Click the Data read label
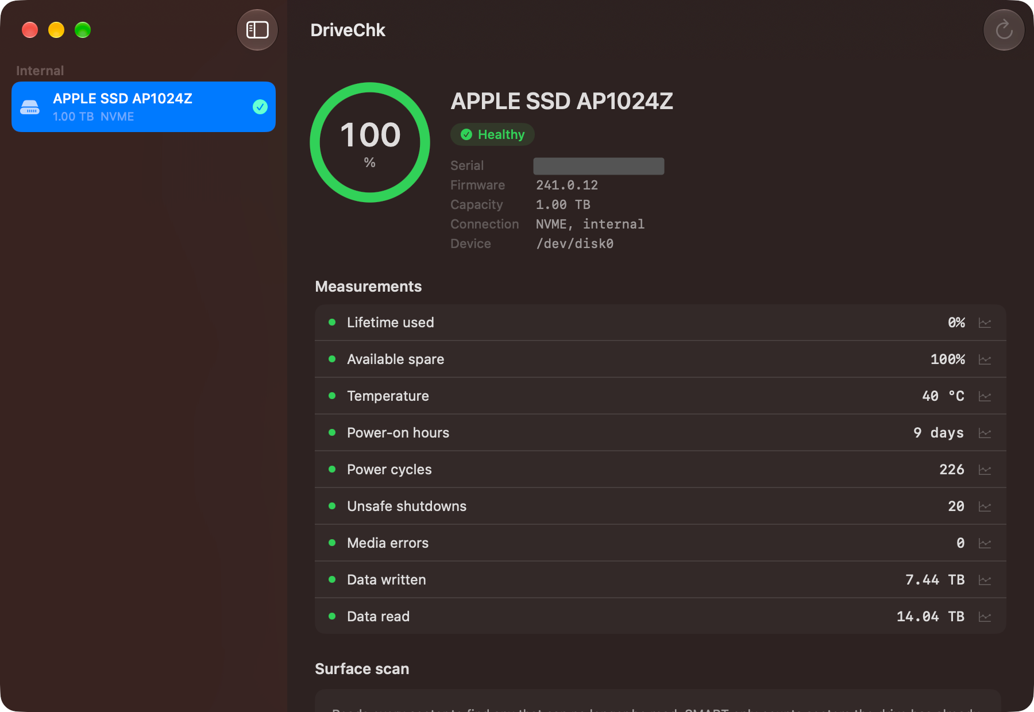The width and height of the screenshot is (1034, 712). coord(379,617)
